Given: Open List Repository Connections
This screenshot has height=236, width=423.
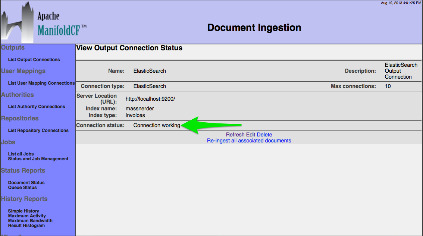Looking at the screenshot, I should [38, 130].
